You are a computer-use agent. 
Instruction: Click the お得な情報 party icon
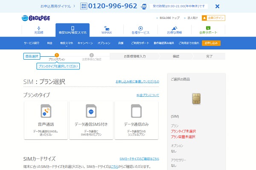[x=175, y=28]
